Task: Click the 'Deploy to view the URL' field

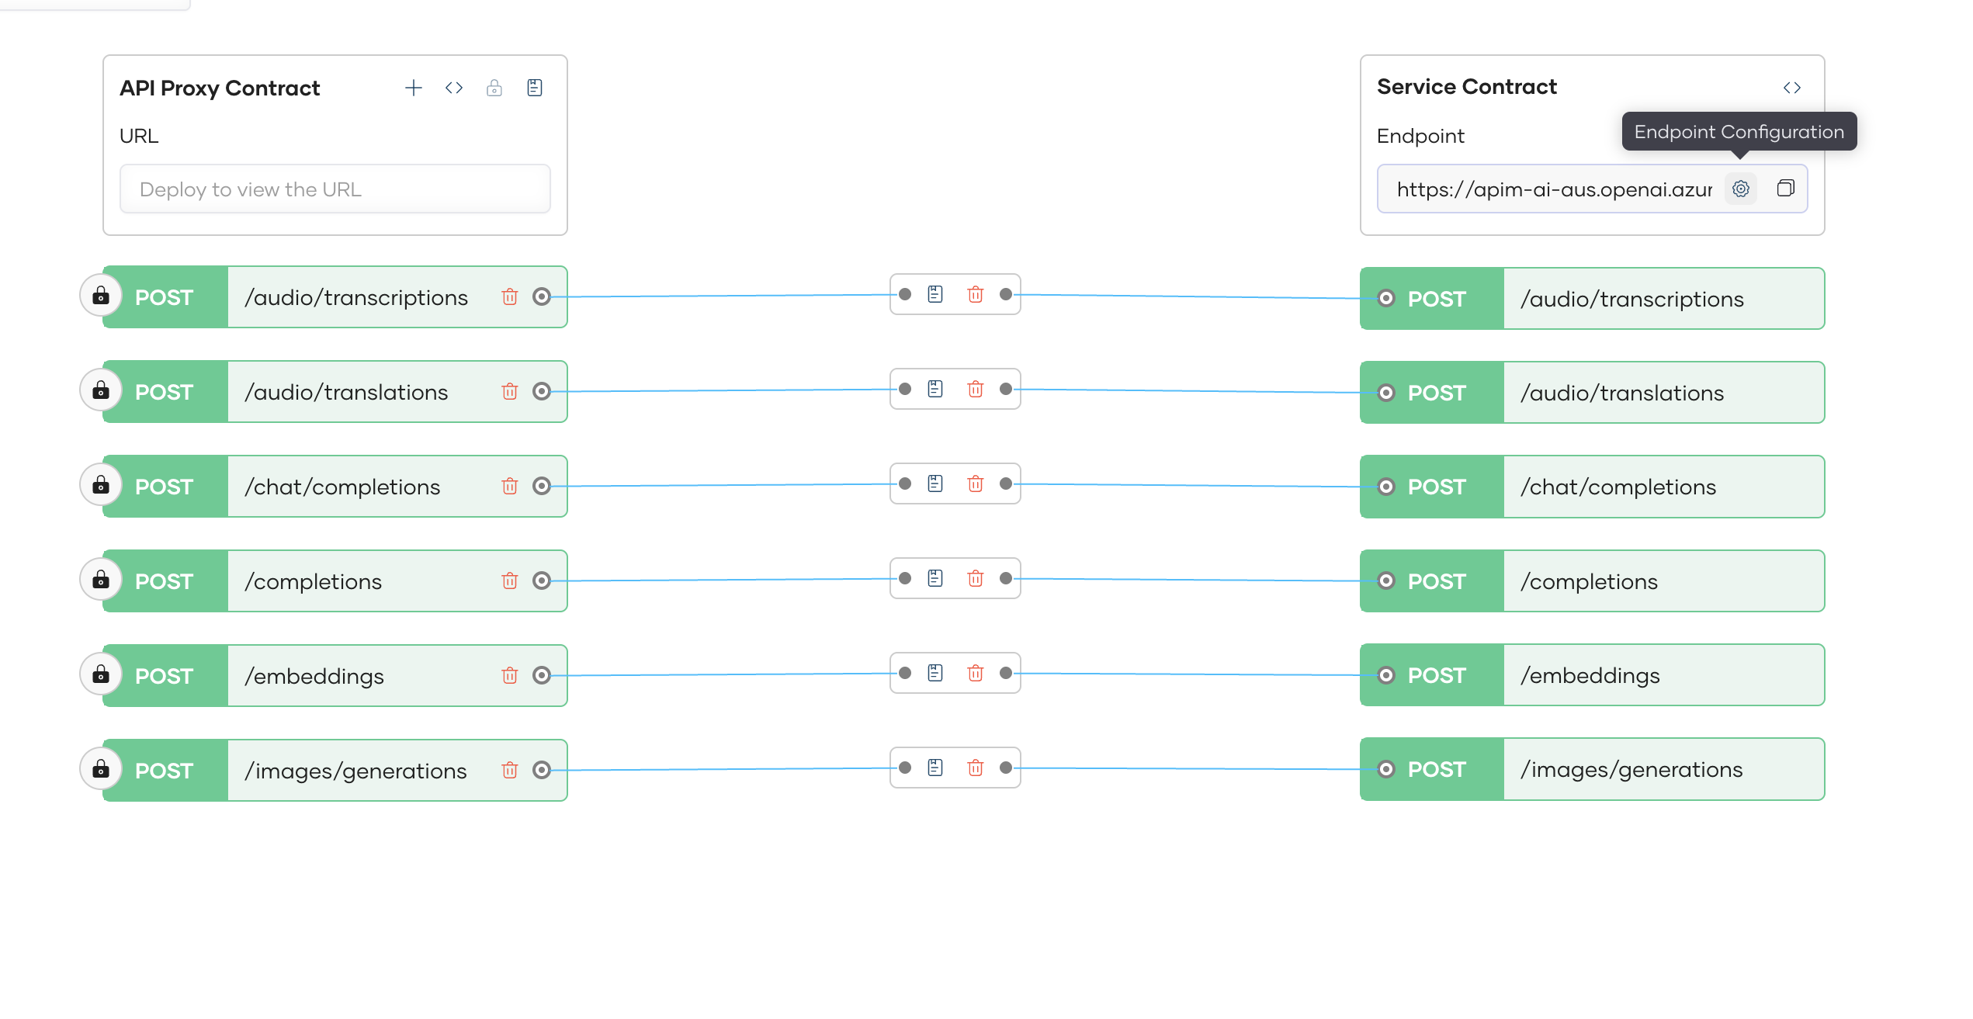Action: (335, 189)
